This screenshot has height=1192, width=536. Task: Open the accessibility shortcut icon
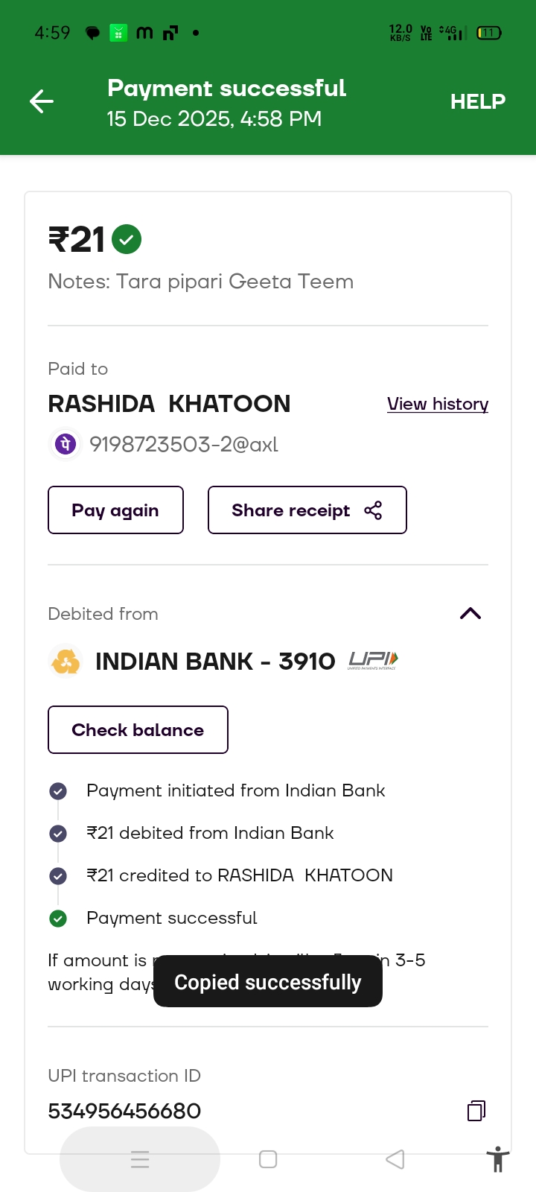click(x=498, y=1159)
